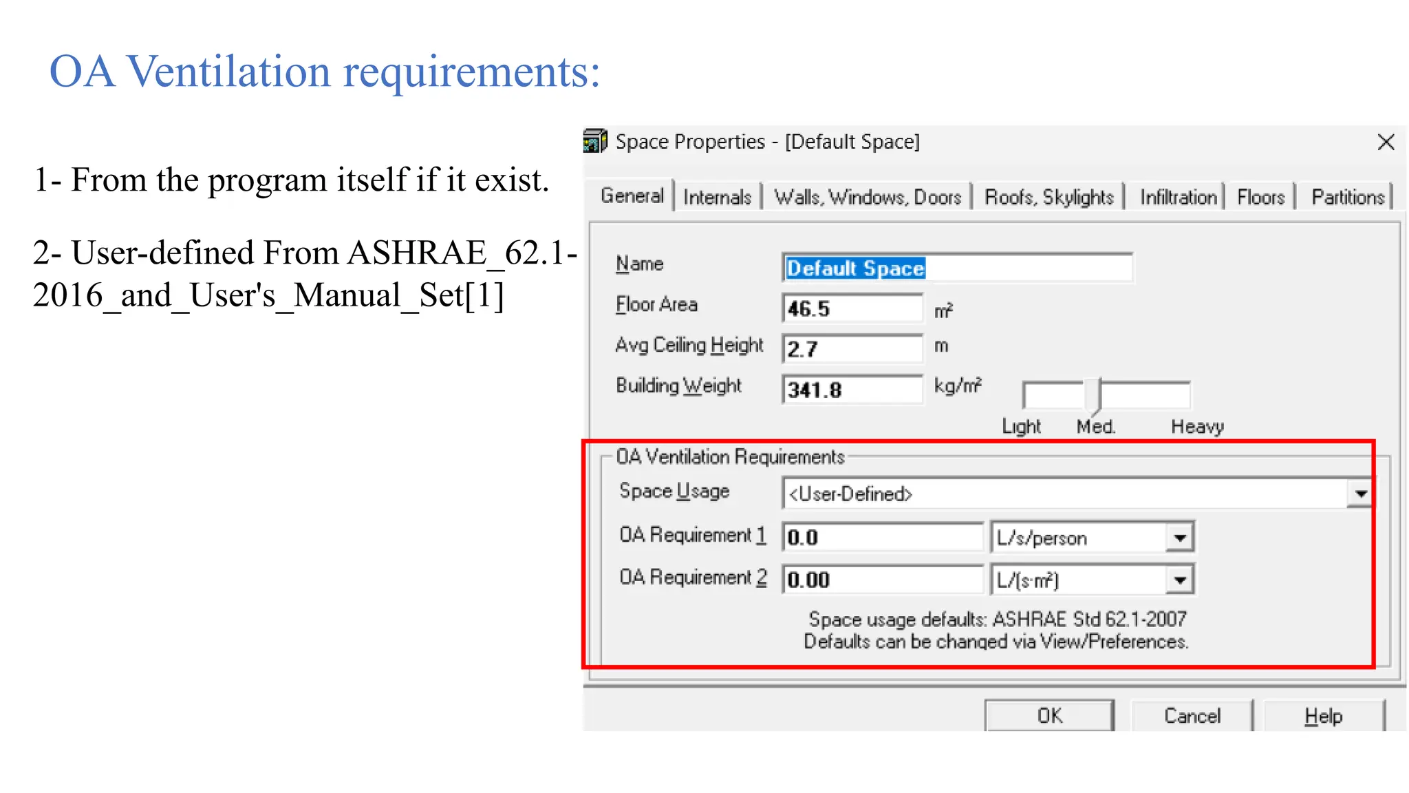Open Help for Space Properties
Screen dimensions: 1409x793
(1323, 716)
